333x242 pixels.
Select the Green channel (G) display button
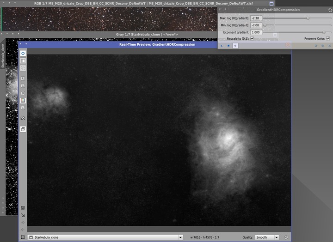[23, 86]
